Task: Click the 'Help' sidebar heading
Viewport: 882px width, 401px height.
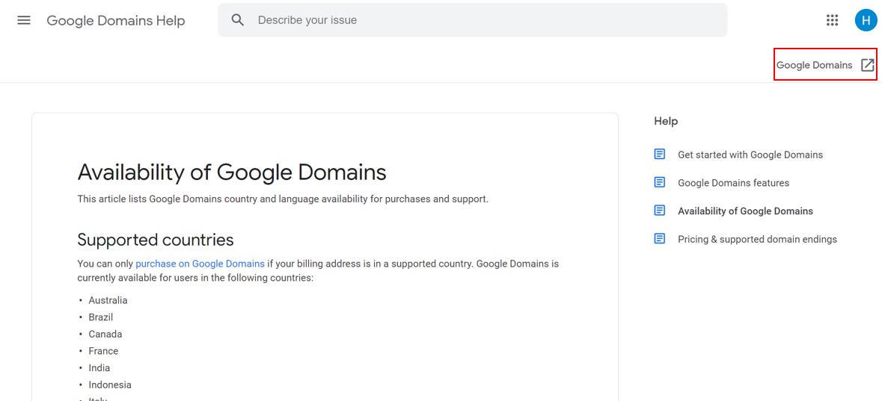Action: [666, 121]
